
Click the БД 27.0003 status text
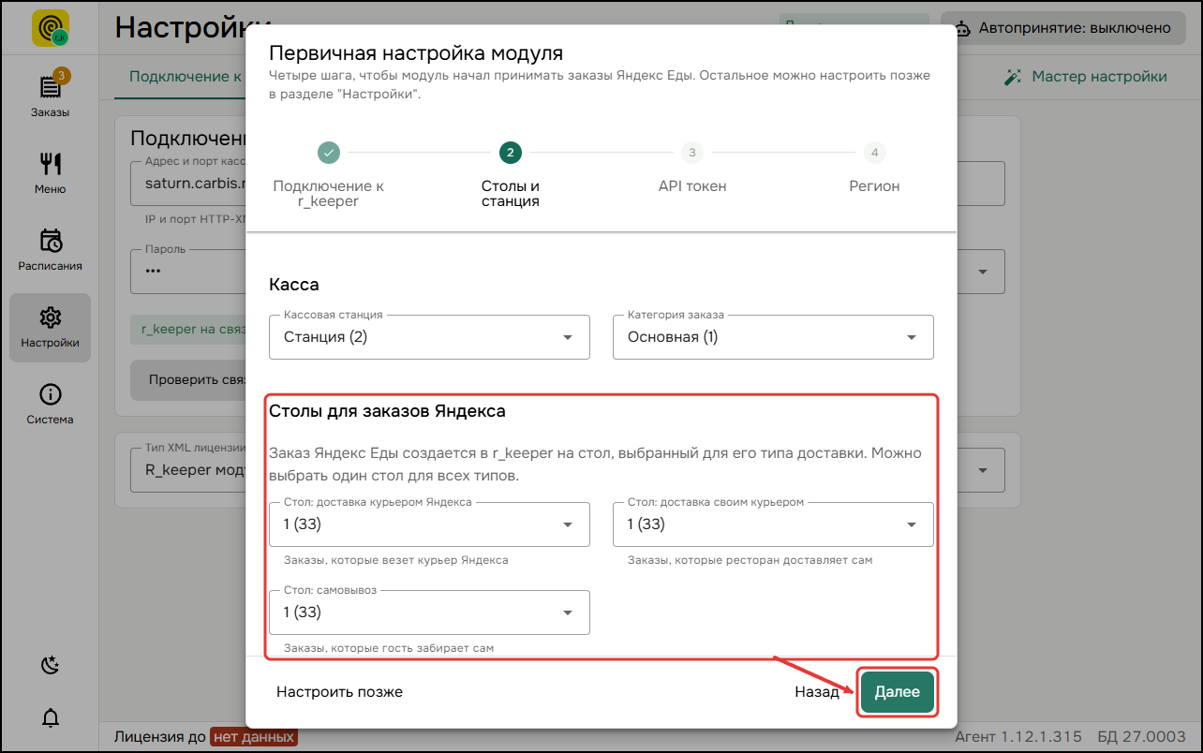click(1141, 737)
